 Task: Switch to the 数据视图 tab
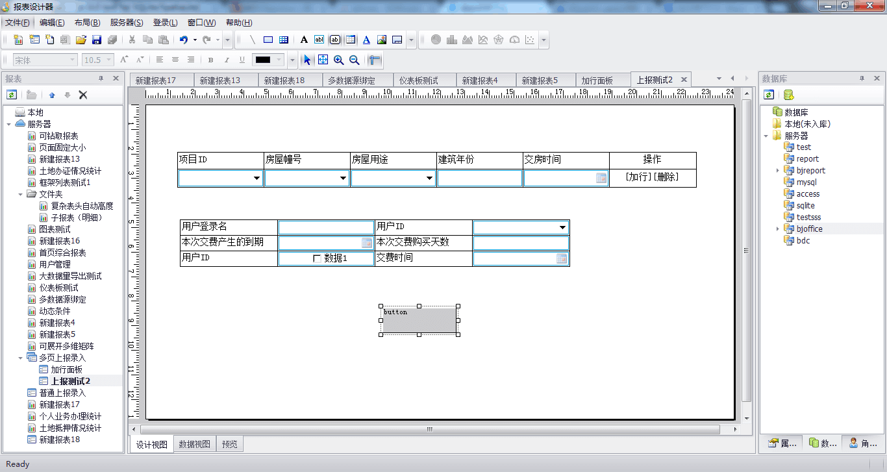195,444
